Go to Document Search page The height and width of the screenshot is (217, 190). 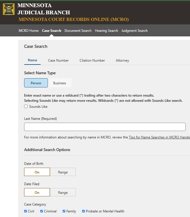coord(78,31)
